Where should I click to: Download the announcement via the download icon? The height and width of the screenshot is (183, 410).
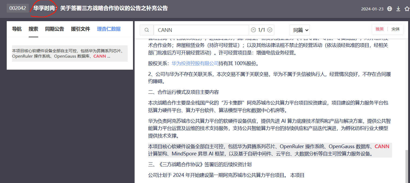click(x=398, y=9)
